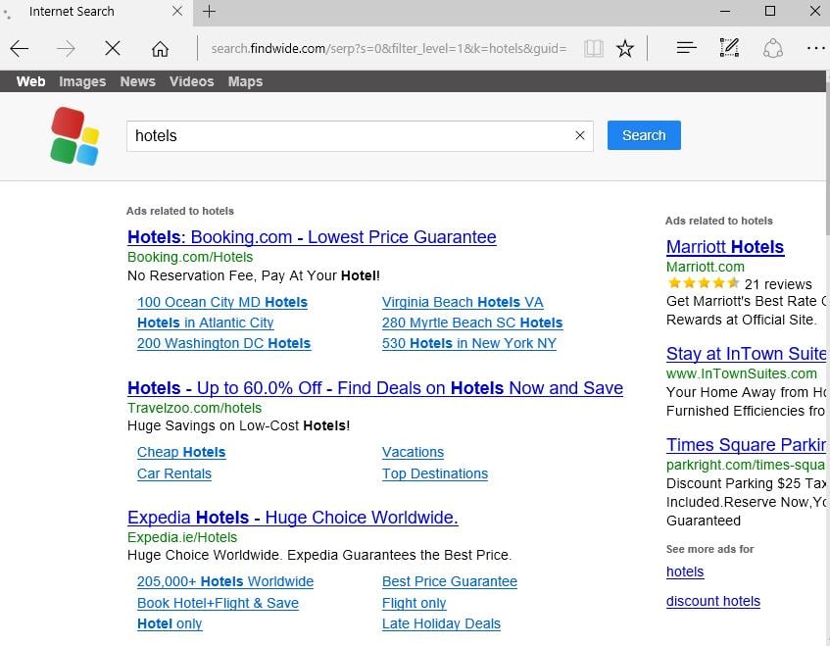Open the More actions ellipsis menu
Viewport: 830px width, 646px height.
tap(815, 48)
